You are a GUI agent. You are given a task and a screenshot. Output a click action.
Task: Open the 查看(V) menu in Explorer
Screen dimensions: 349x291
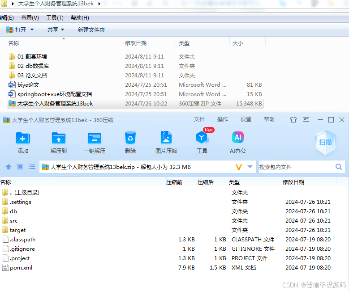click(30, 18)
